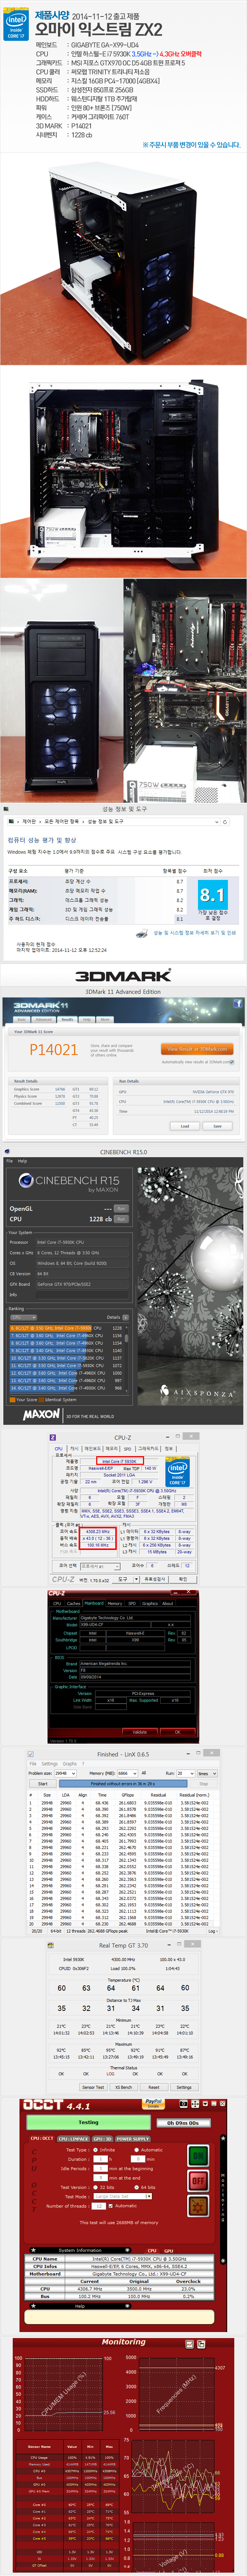
Task: Click the Cinebench R15 sphere logo
Action: (x=25, y=1181)
